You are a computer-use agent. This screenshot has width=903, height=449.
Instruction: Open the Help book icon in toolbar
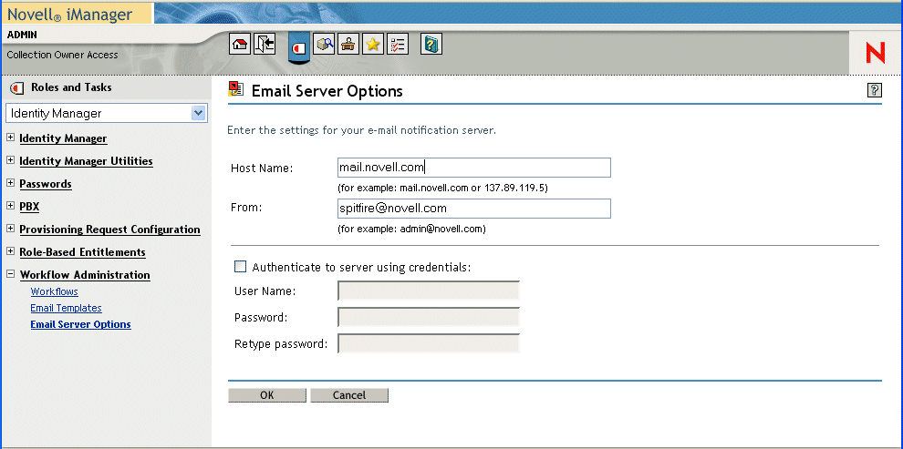(x=431, y=44)
